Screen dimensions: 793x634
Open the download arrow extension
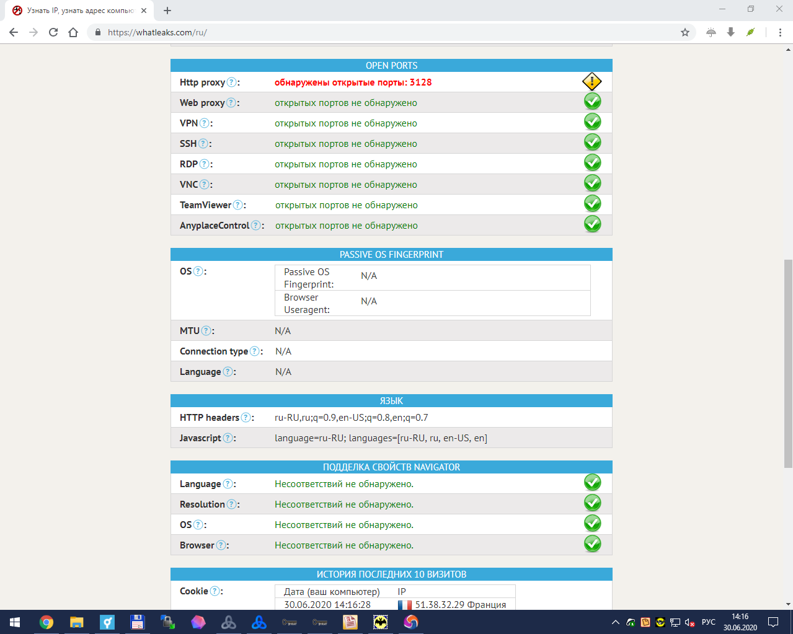[731, 32]
